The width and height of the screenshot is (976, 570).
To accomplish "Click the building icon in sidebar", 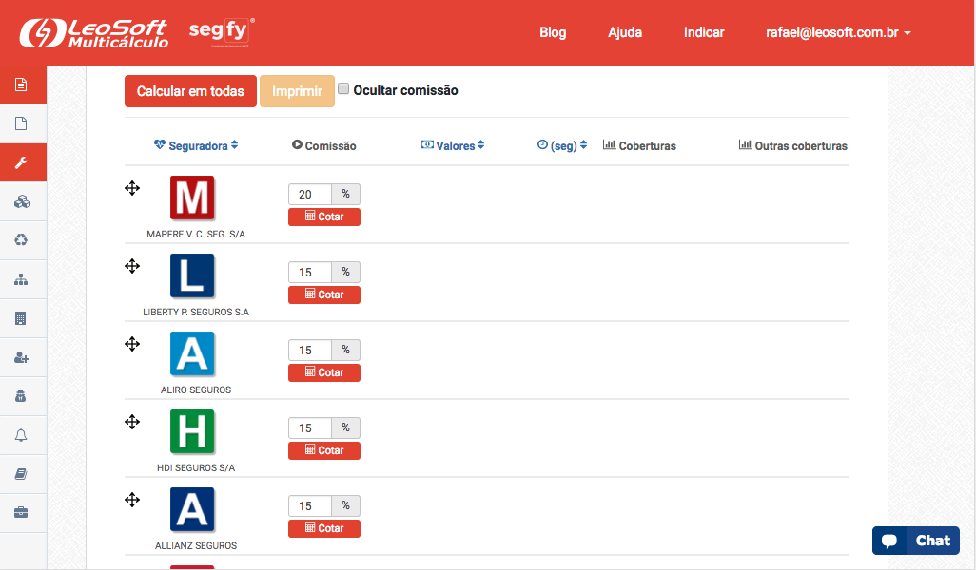I will click(21, 318).
